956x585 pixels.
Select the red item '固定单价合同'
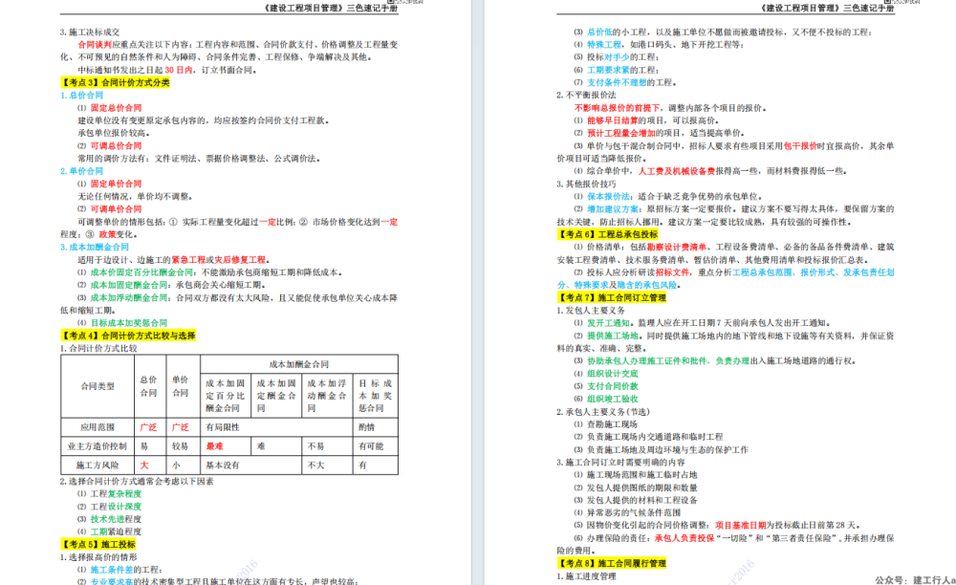[116, 184]
